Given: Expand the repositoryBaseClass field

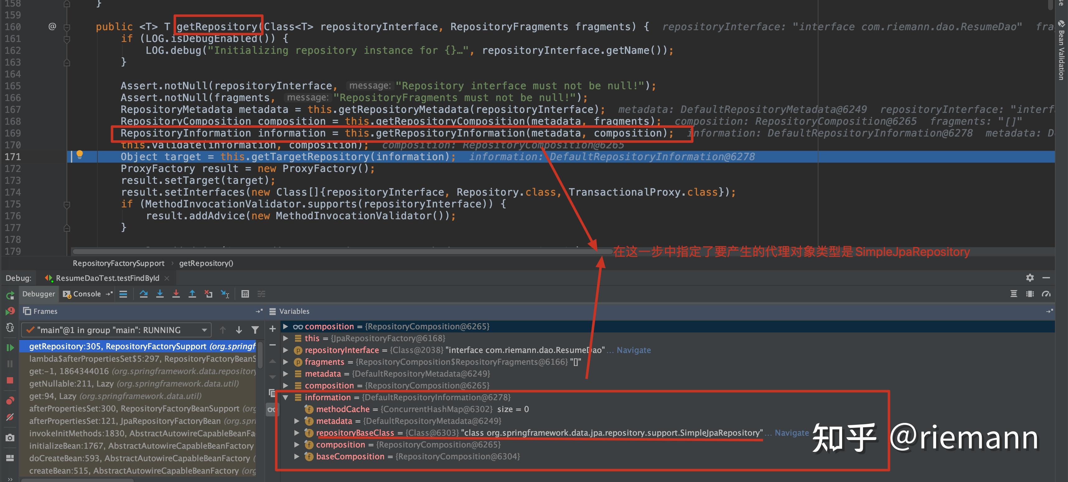Looking at the screenshot, I should coord(297,433).
